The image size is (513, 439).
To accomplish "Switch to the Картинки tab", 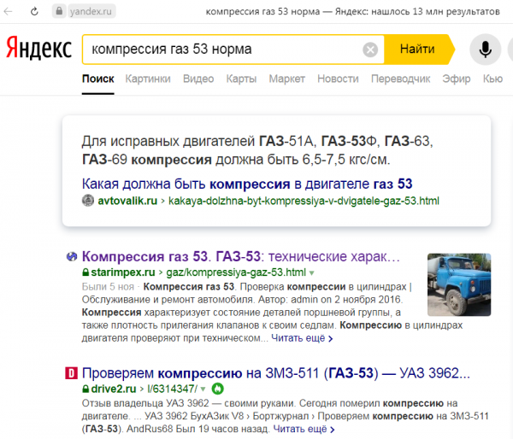I will point(147,79).
